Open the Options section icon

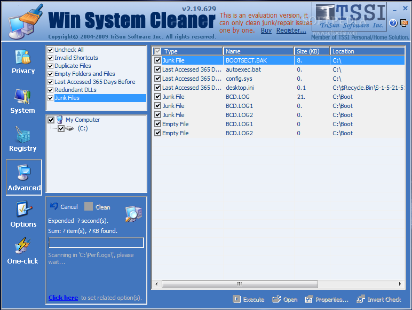click(23, 209)
